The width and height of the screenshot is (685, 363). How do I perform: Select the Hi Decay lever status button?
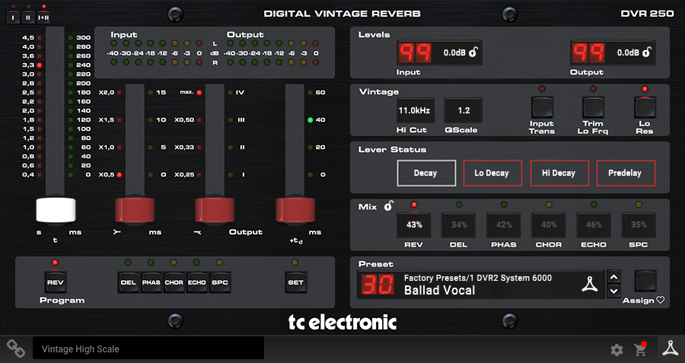(x=559, y=173)
